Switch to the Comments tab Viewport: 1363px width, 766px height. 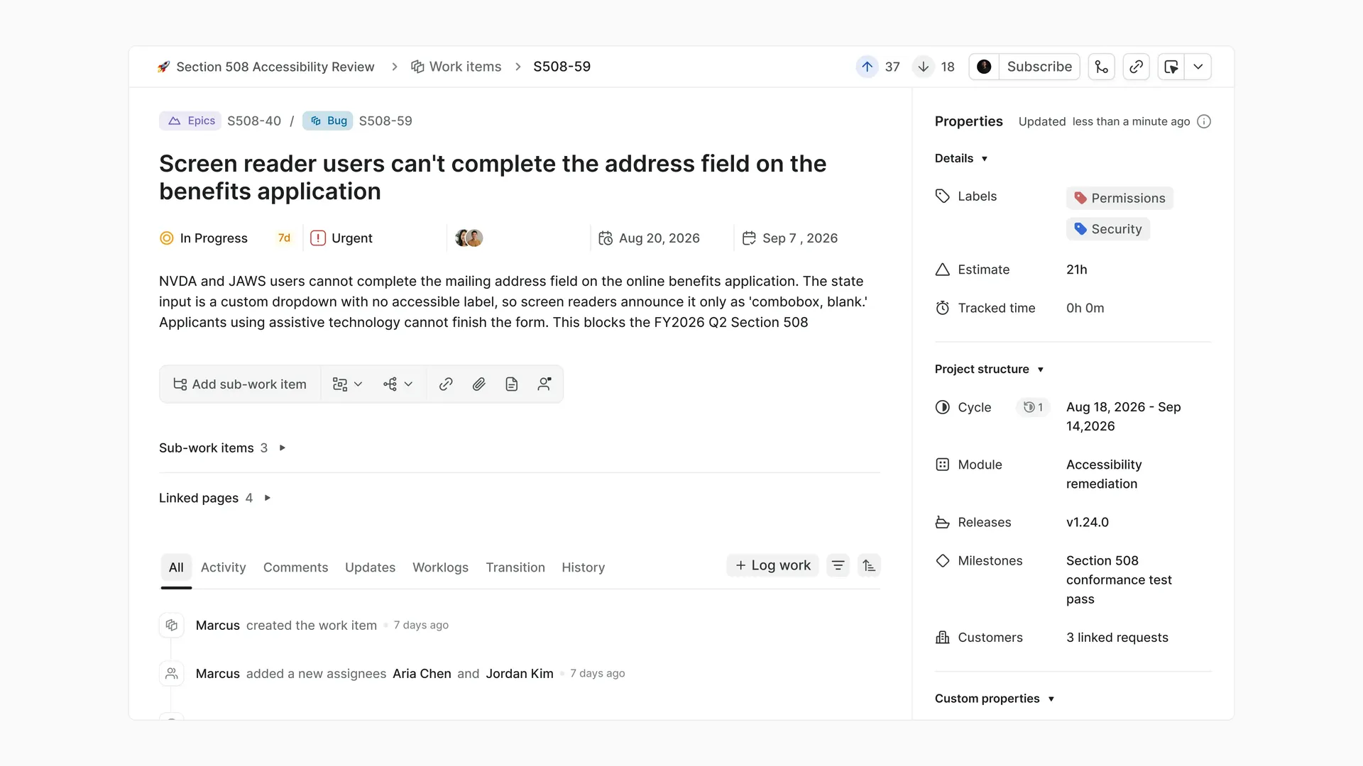click(295, 567)
